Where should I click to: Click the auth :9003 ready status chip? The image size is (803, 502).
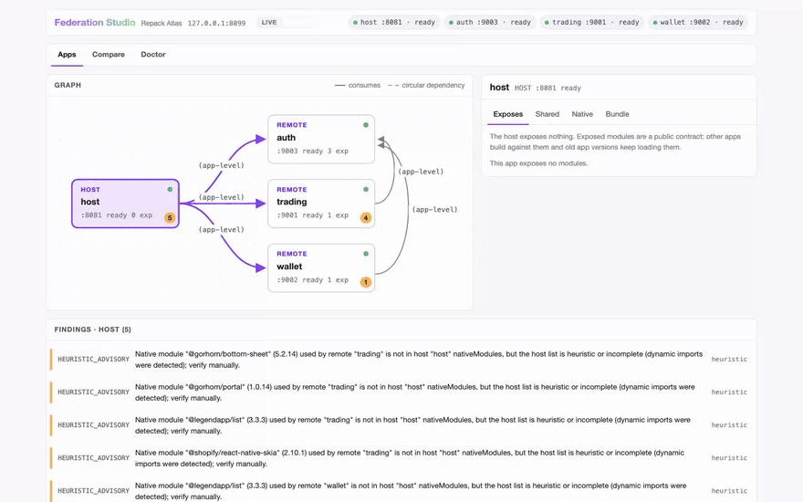490,23
